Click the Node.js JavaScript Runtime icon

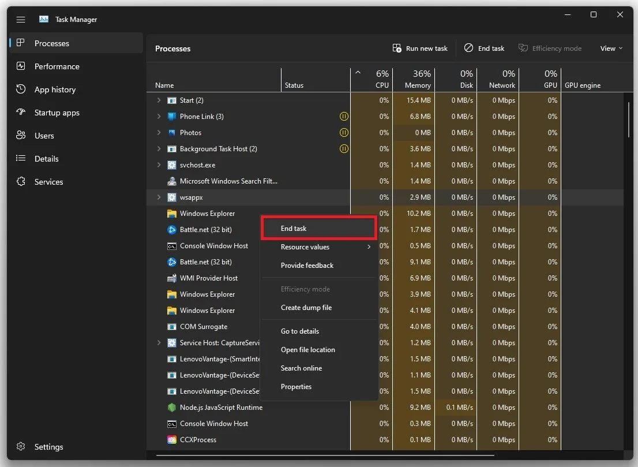point(172,407)
